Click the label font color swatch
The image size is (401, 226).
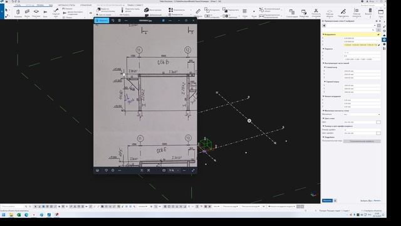[x=378, y=133]
